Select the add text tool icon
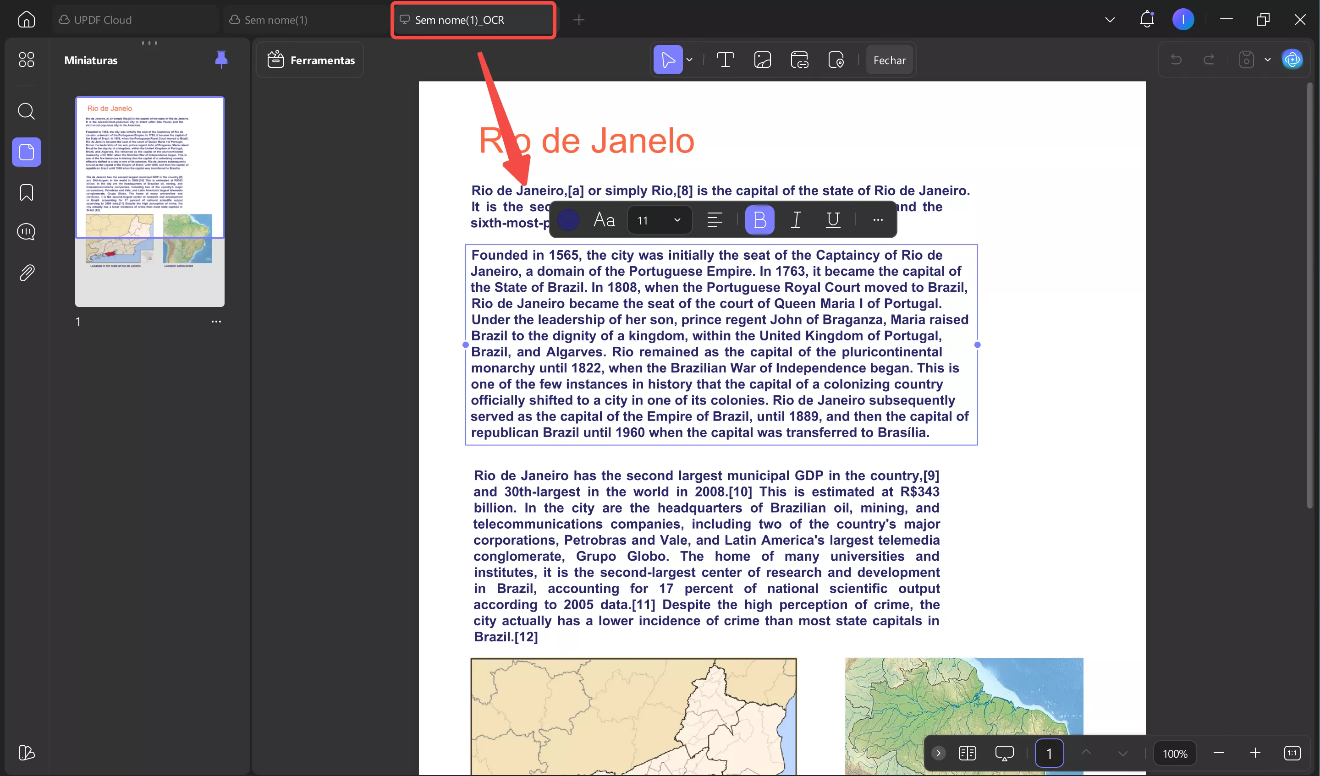The width and height of the screenshot is (1320, 776). (x=726, y=60)
